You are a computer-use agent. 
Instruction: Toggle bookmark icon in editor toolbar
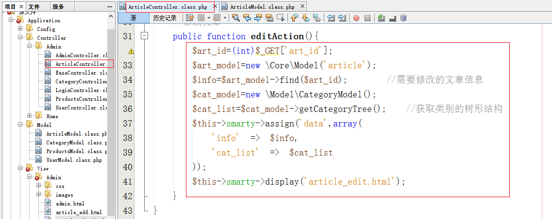(317, 18)
